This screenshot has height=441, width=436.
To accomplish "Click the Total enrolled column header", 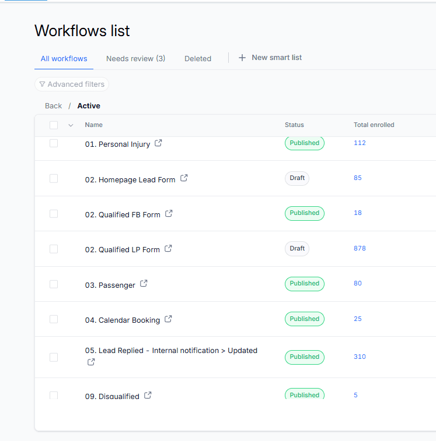I will point(374,125).
